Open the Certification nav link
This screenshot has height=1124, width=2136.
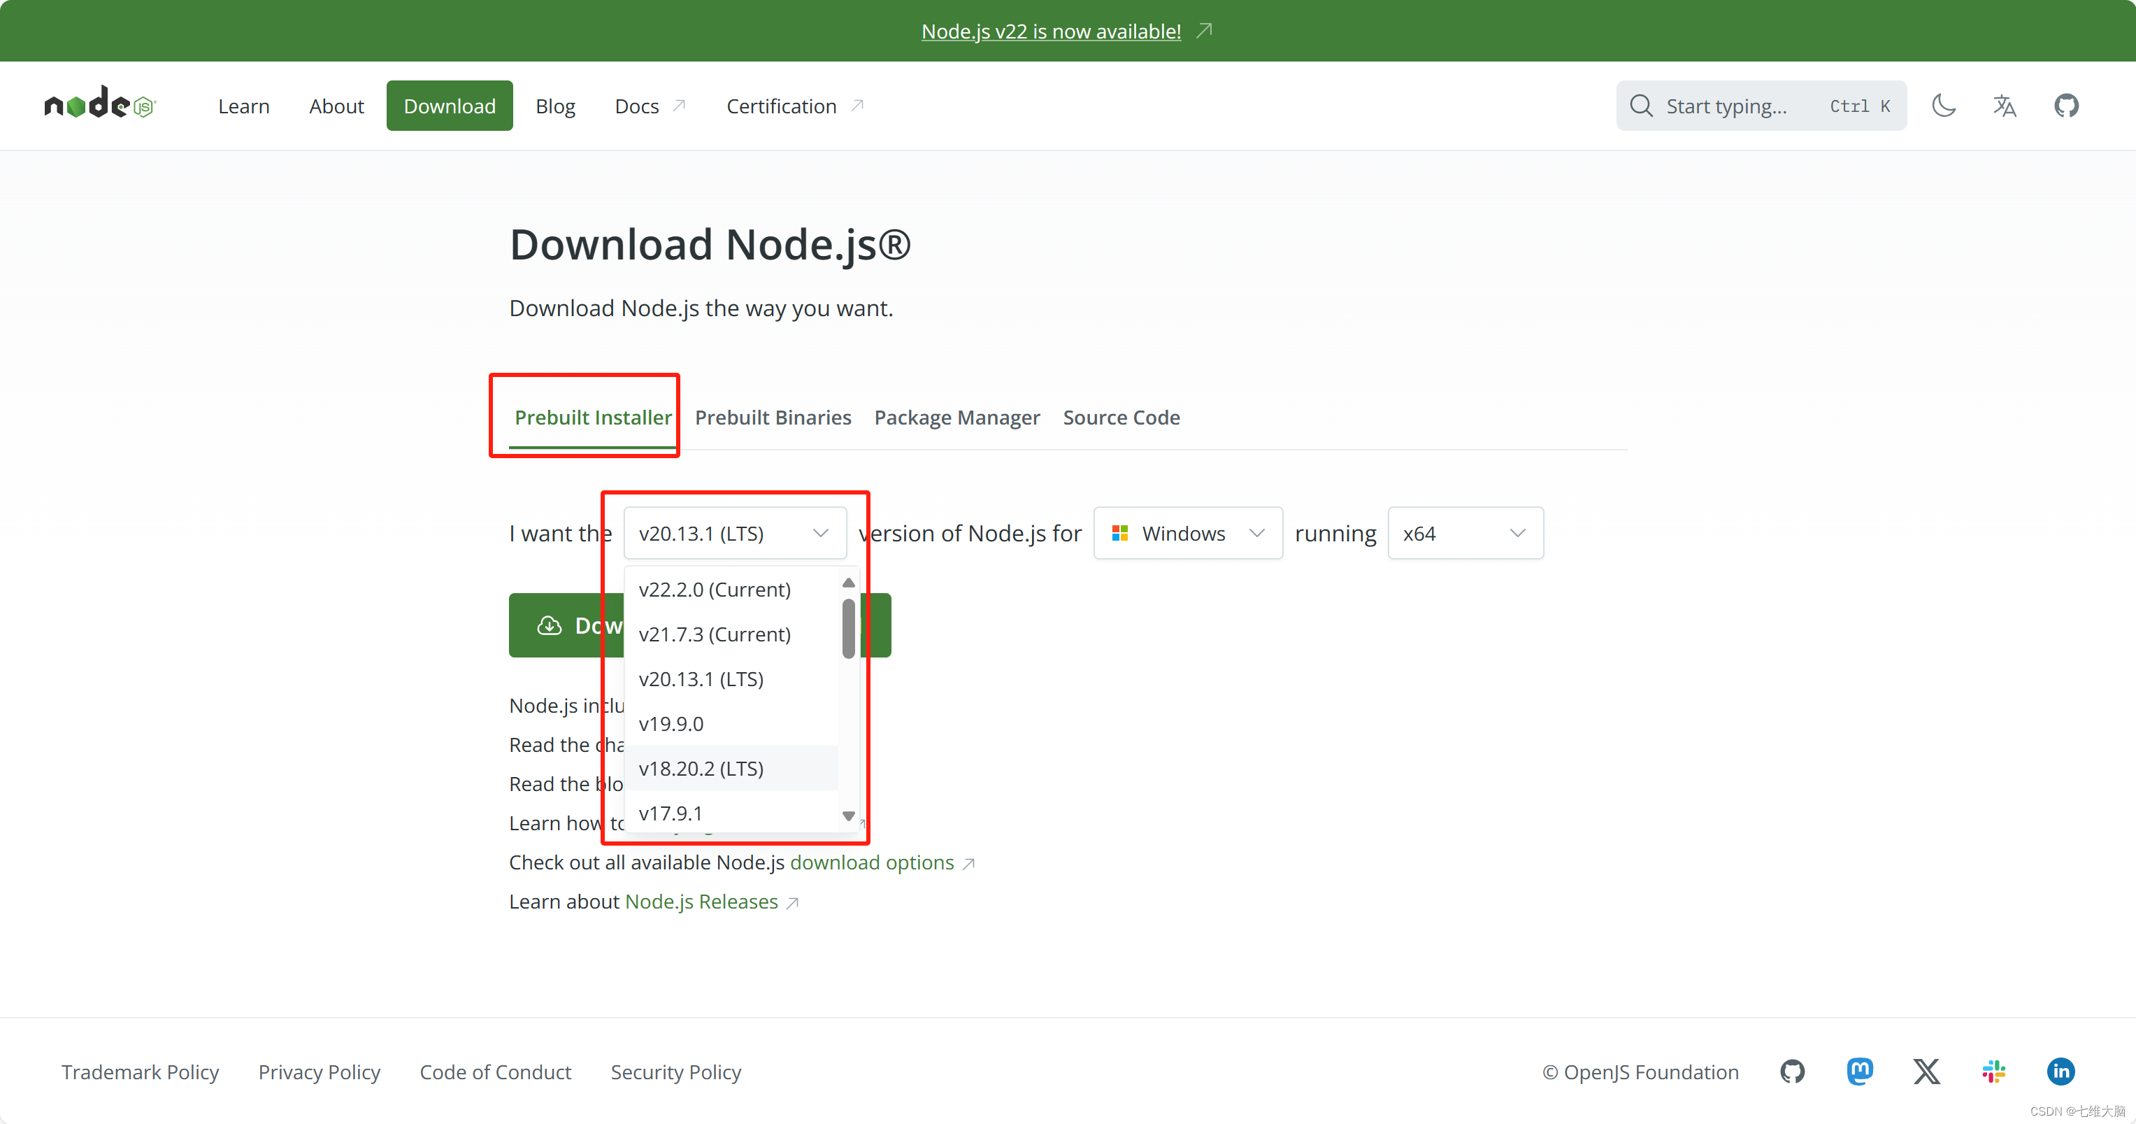[795, 106]
